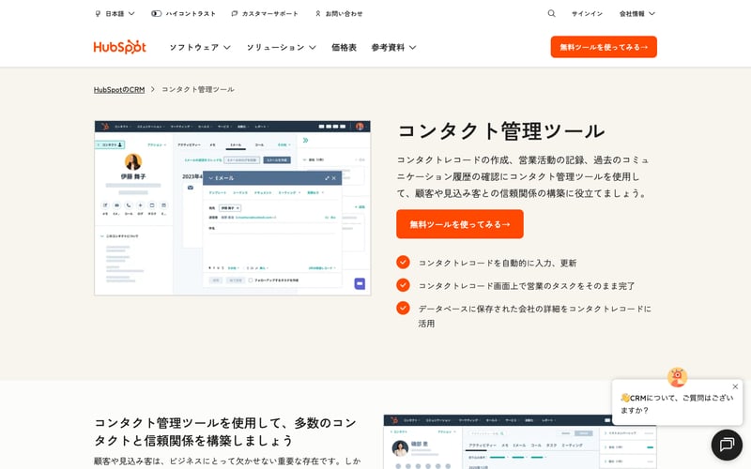The width and height of the screenshot is (751, 469).
Task: Click the コンタクト管理ツール main heading
Action: point(501,131)
